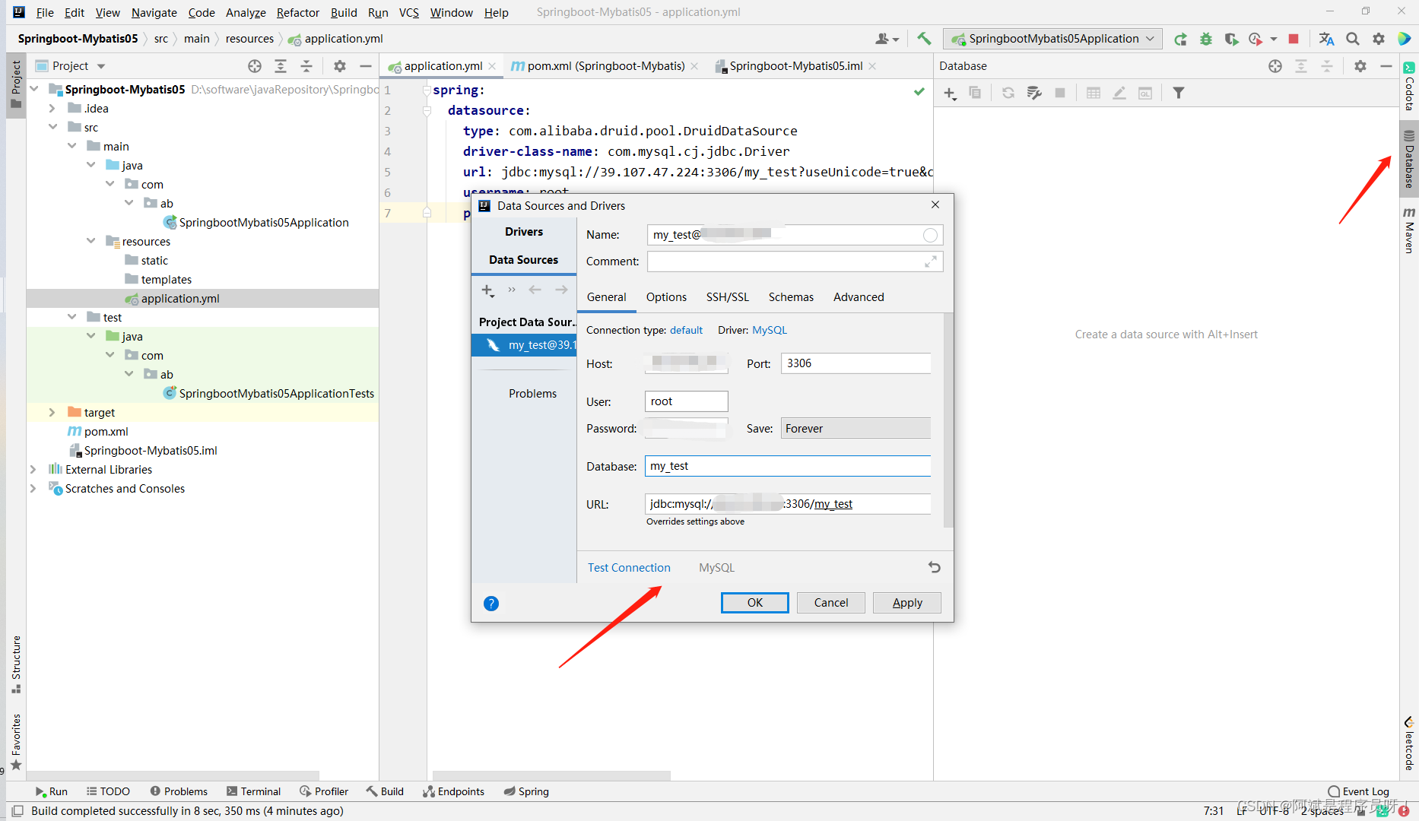Open the VCS menu

click(x=409, y=12)
